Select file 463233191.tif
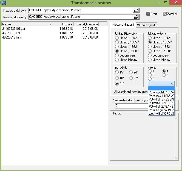Viewport: 182px width, 171px height. (x=11, y=33)
